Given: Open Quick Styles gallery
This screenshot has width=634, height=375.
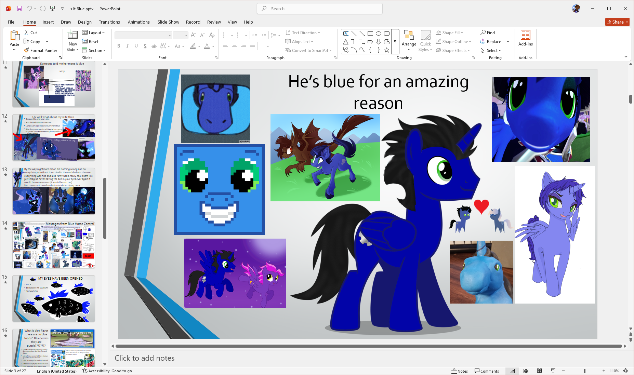Looking at the screenshot, I should click(425, 41).
